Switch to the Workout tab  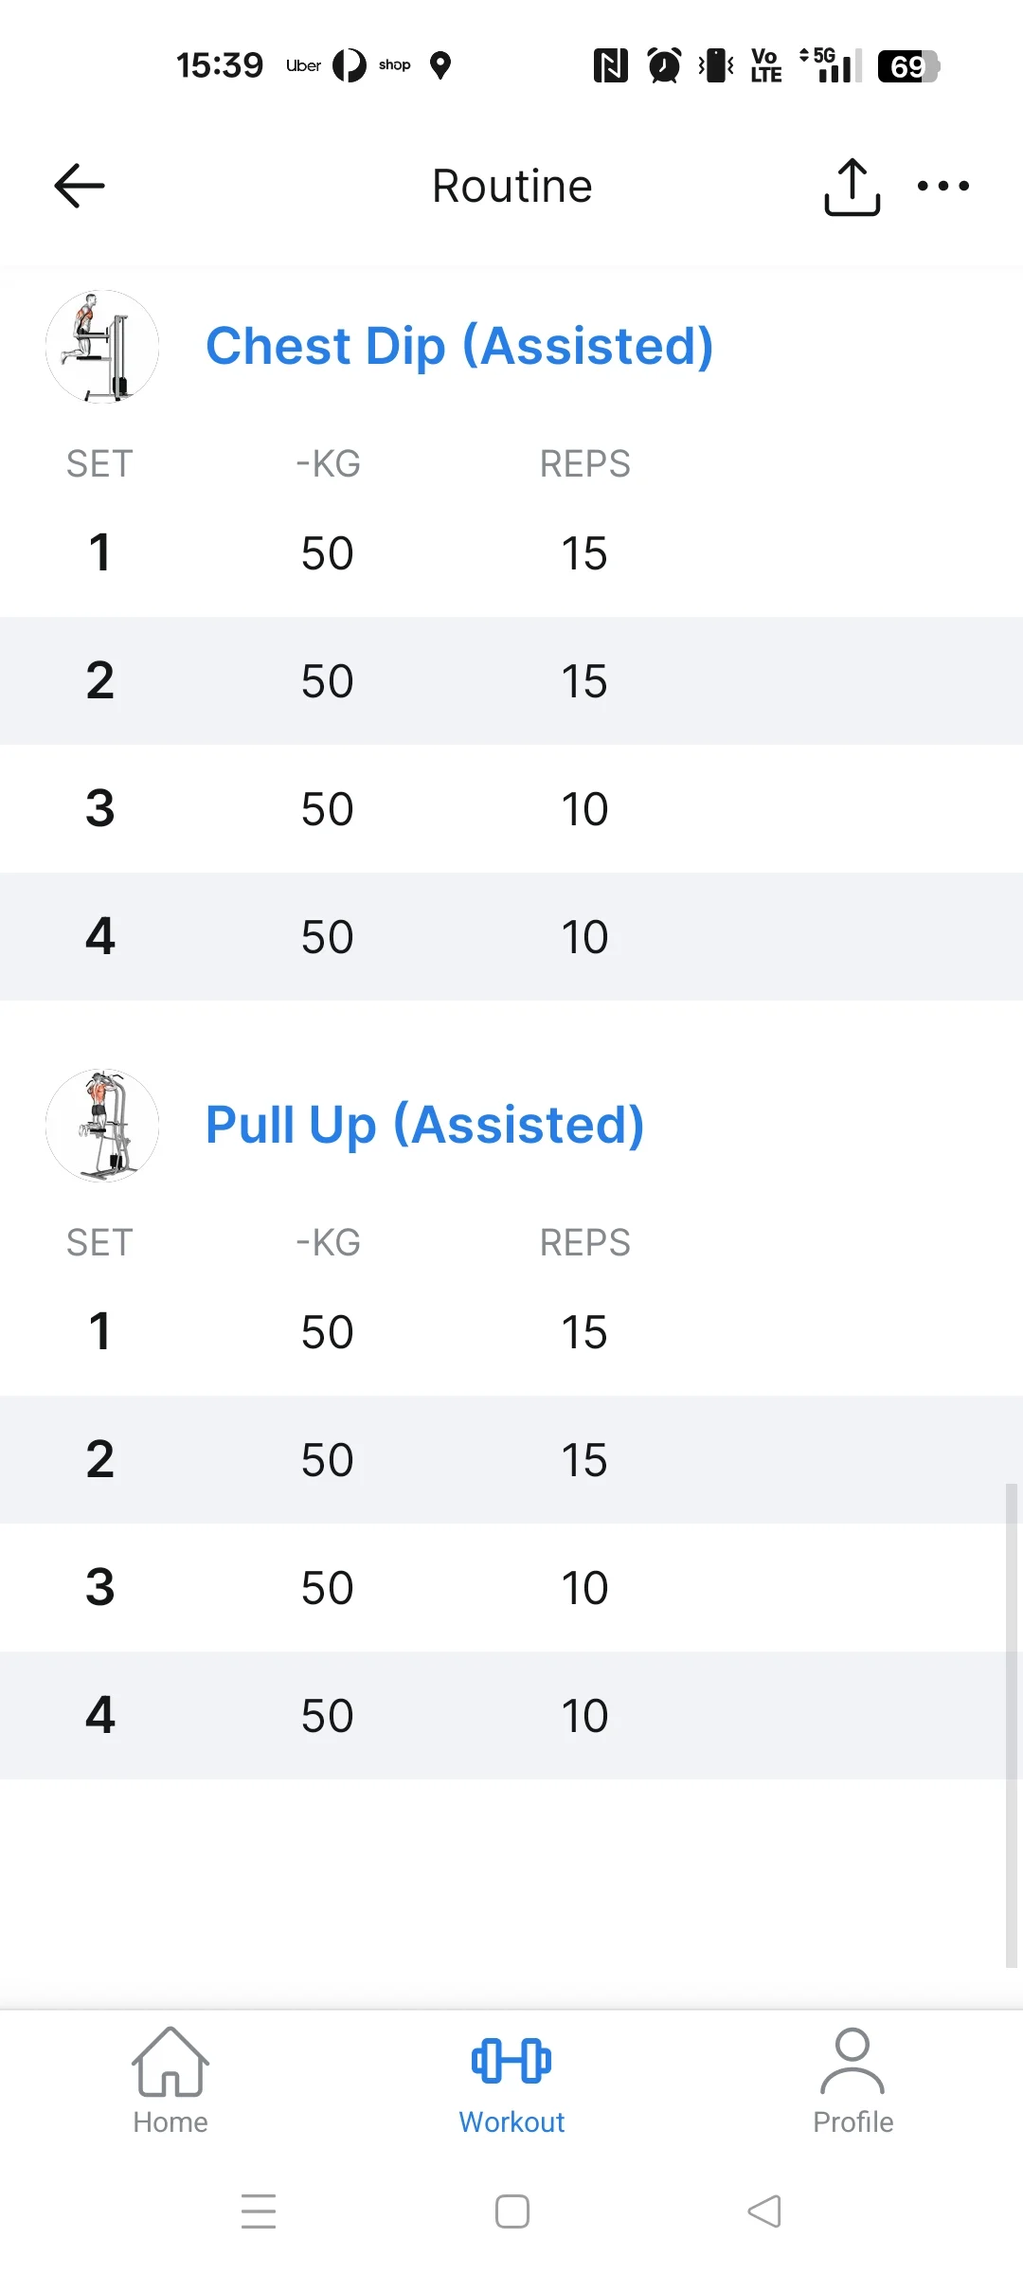[511, 2082]
